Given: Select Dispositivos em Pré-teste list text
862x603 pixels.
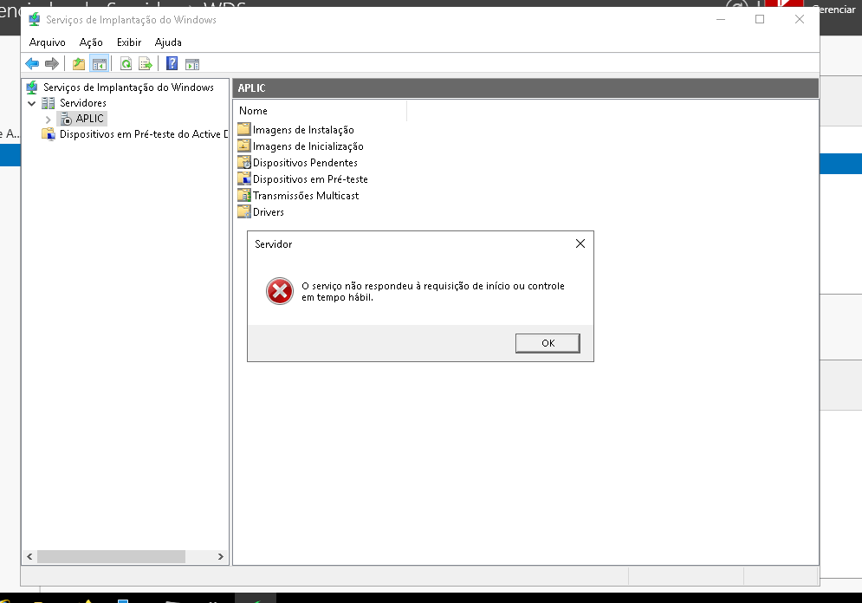Looking at the screenshot, I should coord(310,179).
